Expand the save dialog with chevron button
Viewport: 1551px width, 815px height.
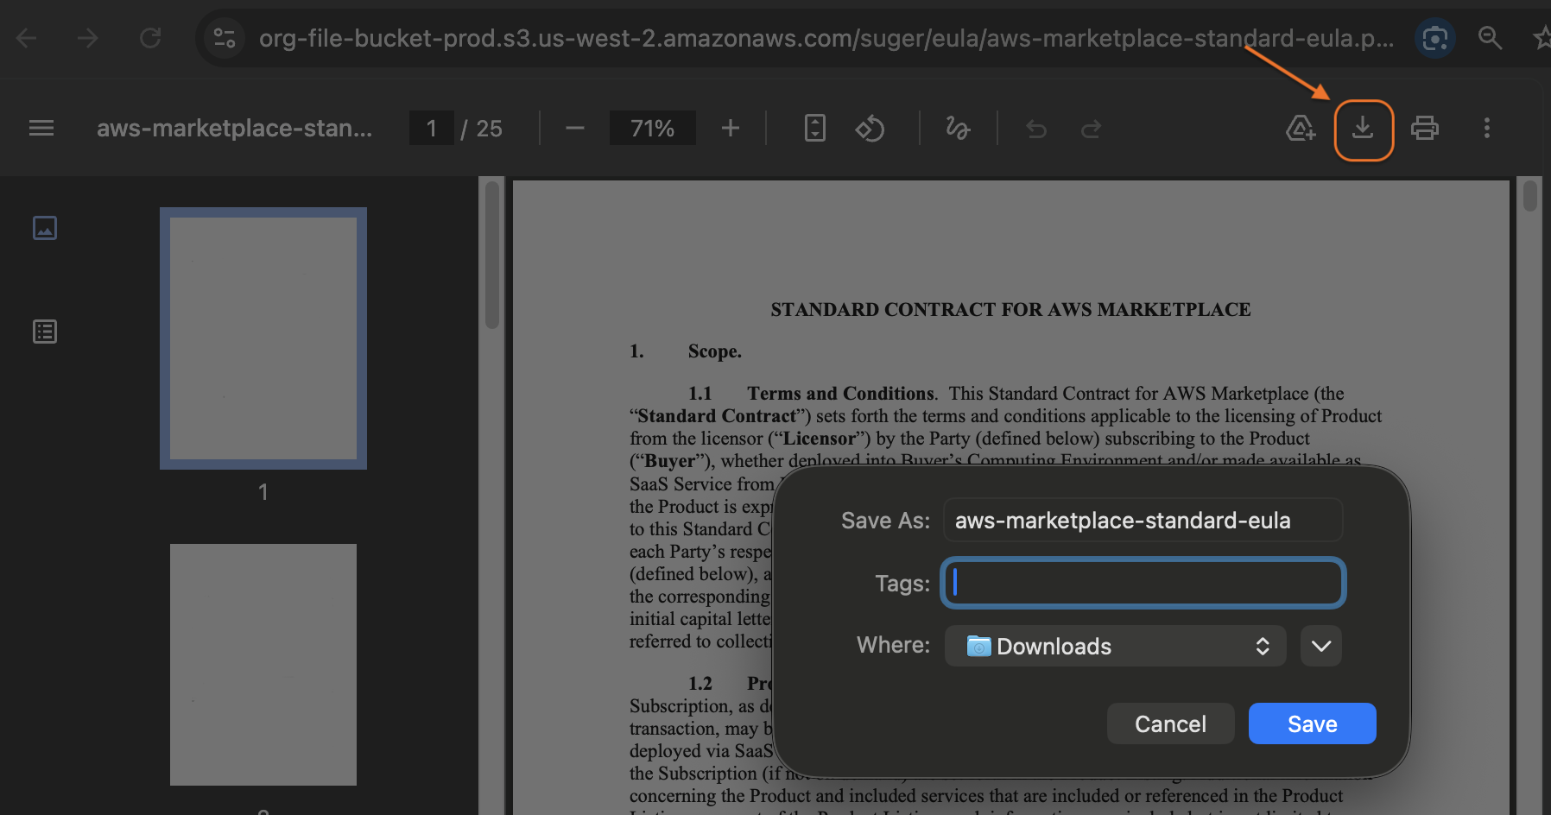[x=1321, y=646]
